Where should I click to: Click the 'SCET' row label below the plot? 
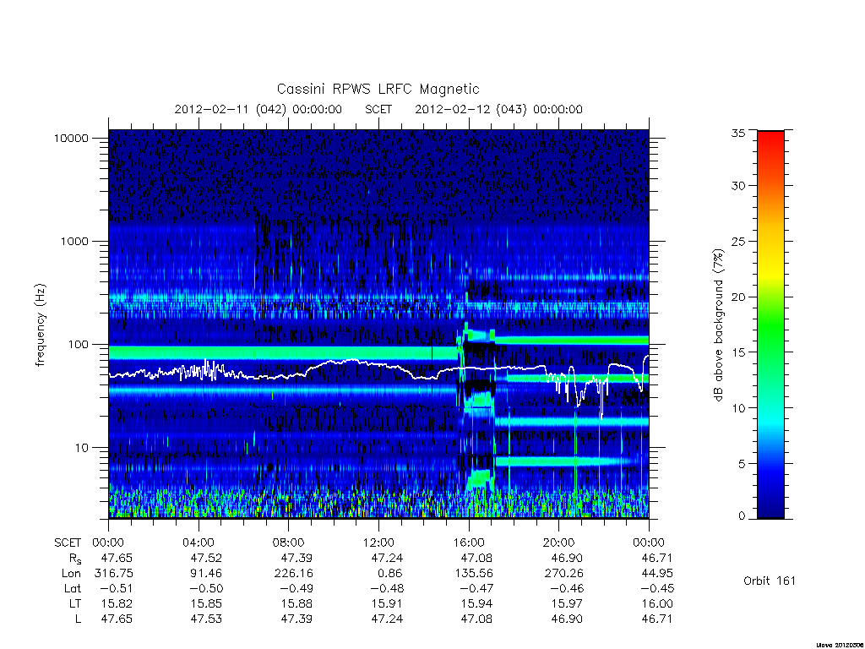pyautogui.click(x=68, y=543)
